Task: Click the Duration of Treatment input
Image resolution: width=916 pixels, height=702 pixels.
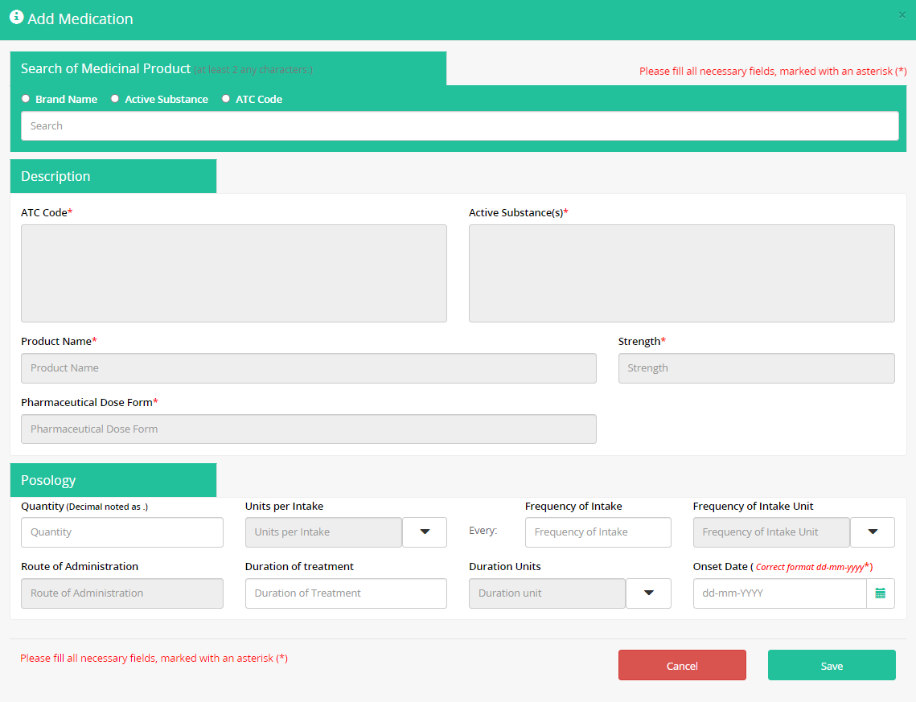Action: tap(346, 593)
